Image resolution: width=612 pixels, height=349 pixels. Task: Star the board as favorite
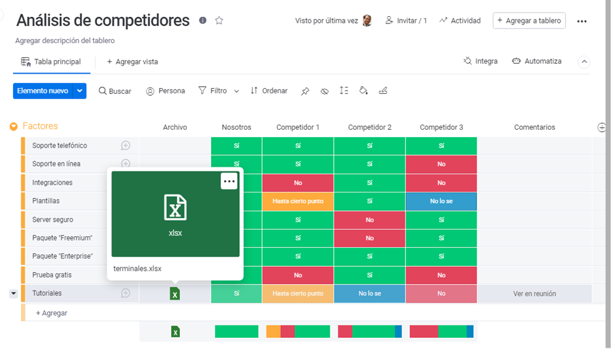tap(219, 21)
